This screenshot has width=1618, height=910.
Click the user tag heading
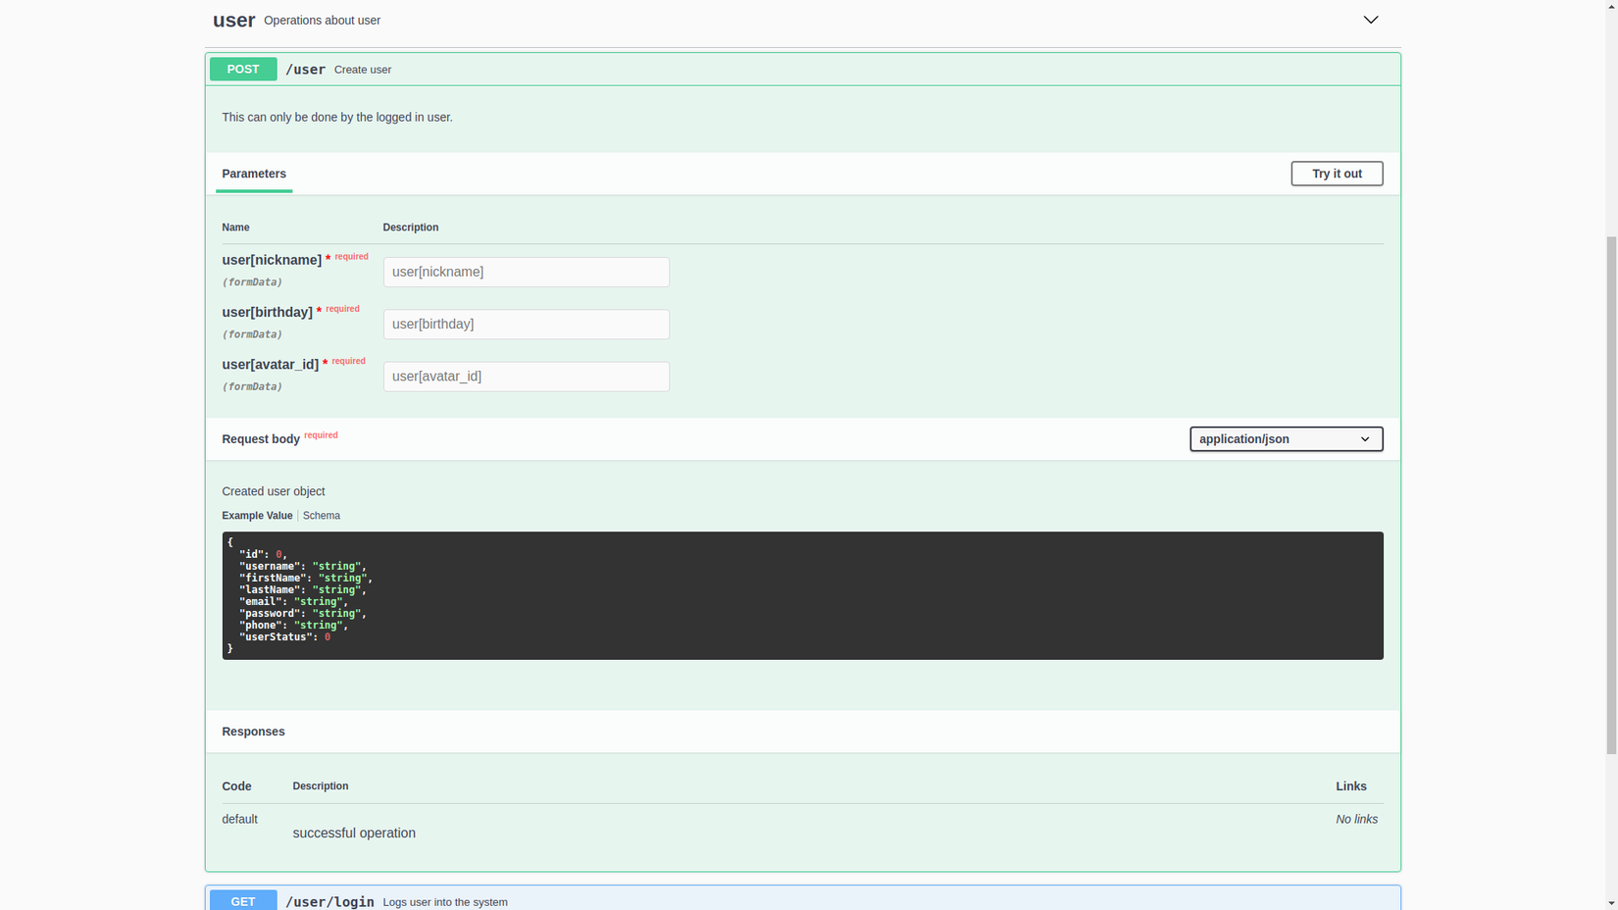[x=233, y=20]
